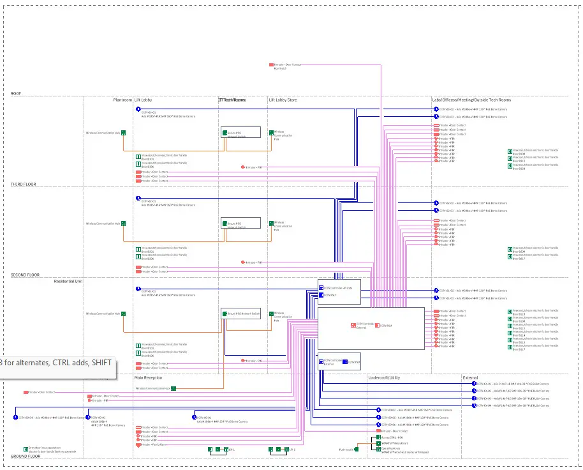Click first floor Plantroom Wireless Communication Hub icon

[124, 314]
